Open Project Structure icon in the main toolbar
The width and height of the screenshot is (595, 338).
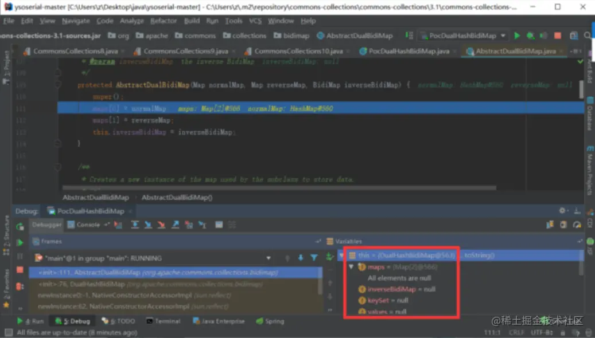[x=574, y=36]
